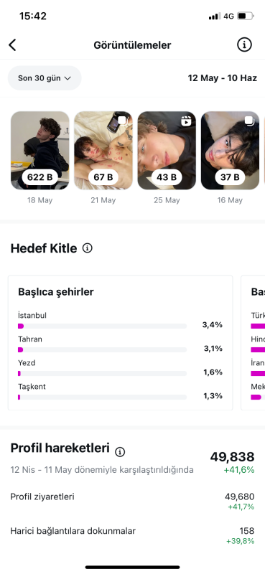Tap the Tahran city row
The image size is (265, 574).
(x=120, y=344)
